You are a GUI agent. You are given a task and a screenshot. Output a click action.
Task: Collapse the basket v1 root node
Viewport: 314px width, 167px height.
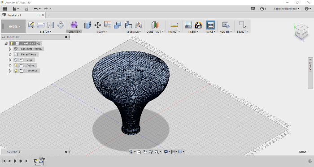pos(6,43)
